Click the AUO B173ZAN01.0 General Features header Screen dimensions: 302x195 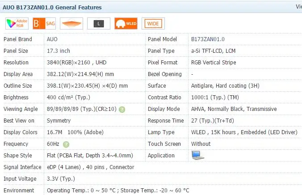click(52, 8)
